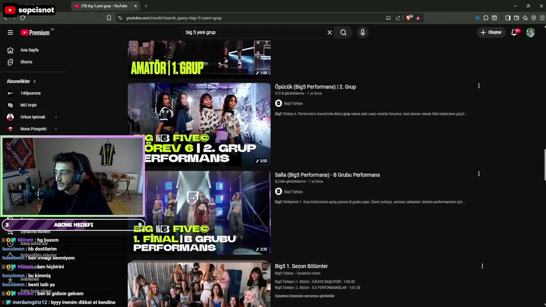Open the browser main menu icon
The image size is (546, 307).
(x=542, y=18)
